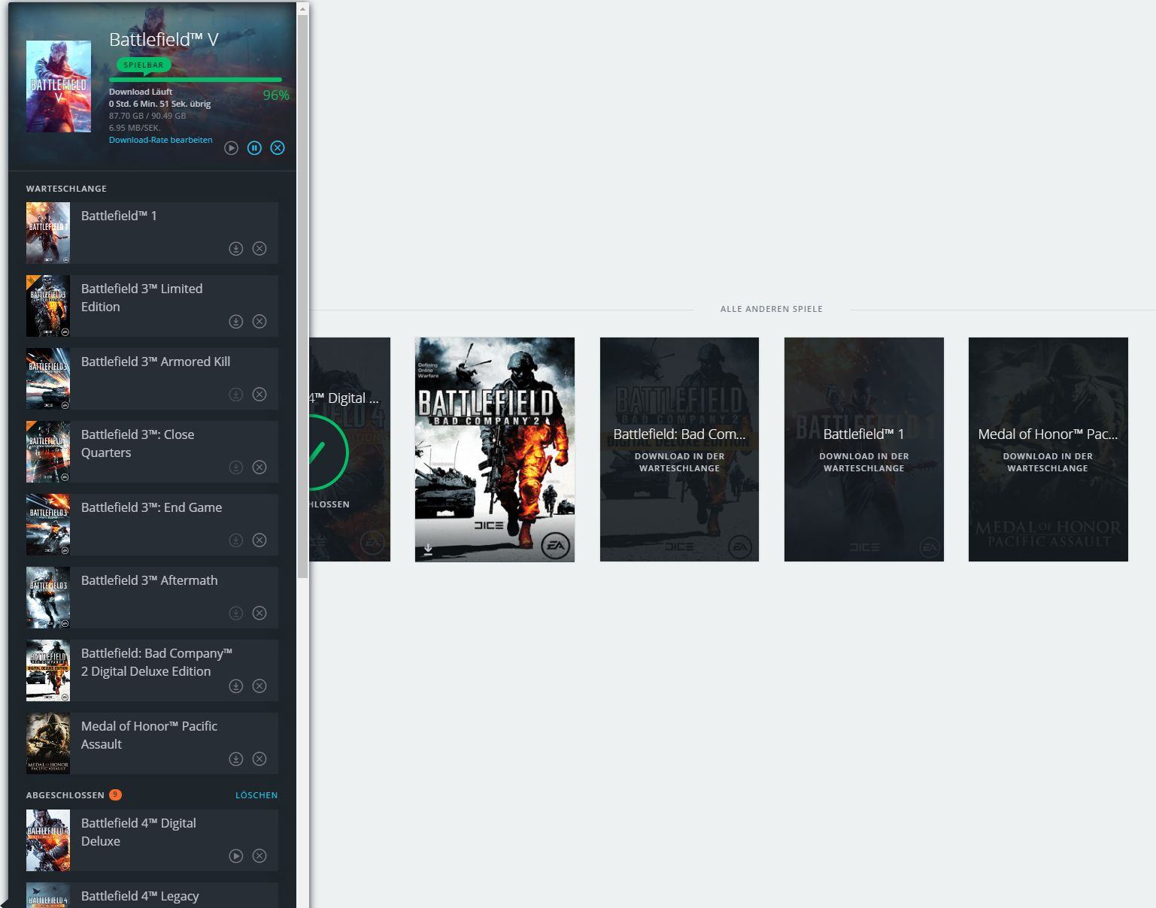Remove Battlefield 3: End Game from queue
Screen dimensions: 1156x908
259,540
